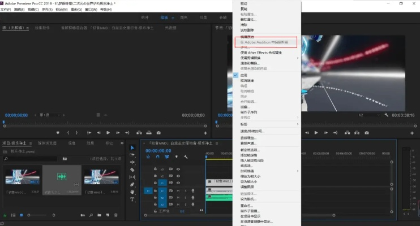Play the Program monitor
This screenshot has height=226, width=420.
click(x=316, y=133)
